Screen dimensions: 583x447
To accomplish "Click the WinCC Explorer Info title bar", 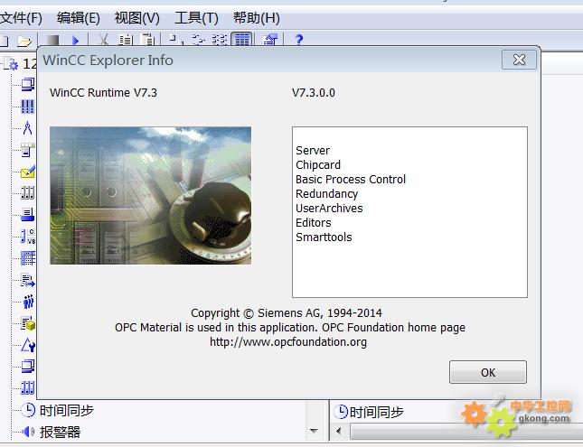I will [269, 60].
